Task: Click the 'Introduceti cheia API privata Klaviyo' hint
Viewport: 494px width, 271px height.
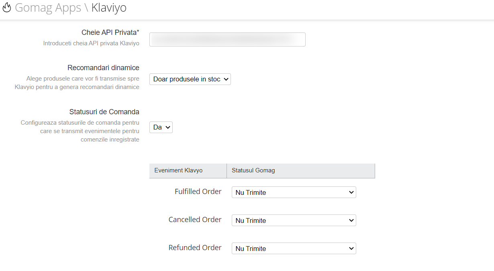Action: (91, 43)
